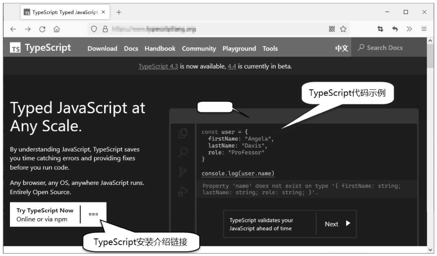The width and height of the screenshot is (437, 256).
Task: Open the Docs navigation item
Action: [131, 49]
